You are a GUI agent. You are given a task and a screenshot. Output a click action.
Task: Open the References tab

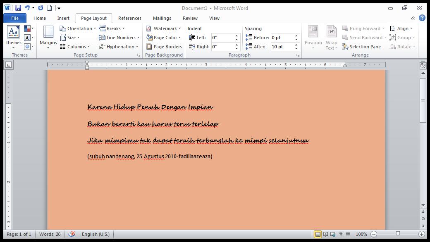coord(129,18)
